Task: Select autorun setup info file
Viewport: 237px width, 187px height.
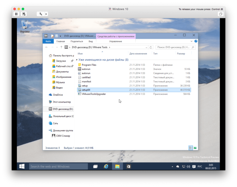Action: point(134,73)
